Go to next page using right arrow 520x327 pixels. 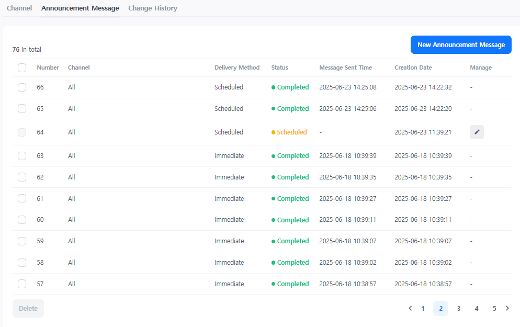507,308
